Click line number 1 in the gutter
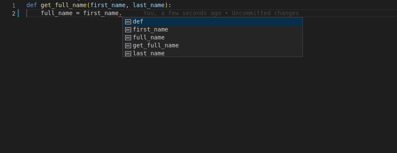Screen dimensions: 397x153 click(14, 5)
